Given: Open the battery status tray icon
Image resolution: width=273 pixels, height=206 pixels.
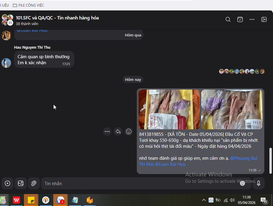Looking at the screenshot, I should point(218,200).
